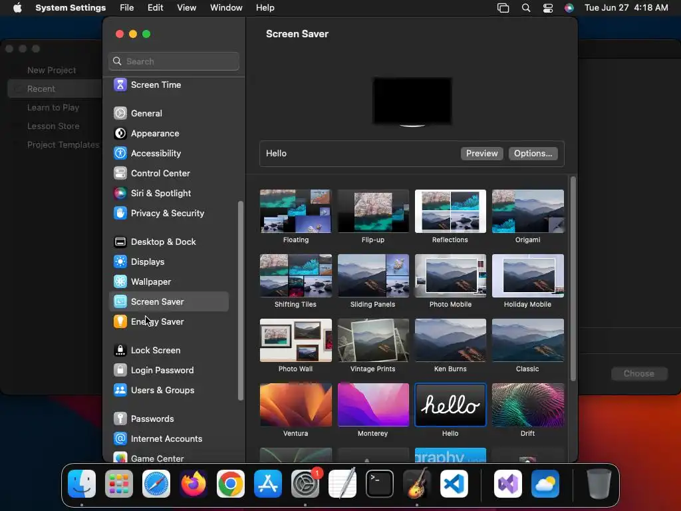Pick the Origami screen saver
The height and width of the screenshot is (511, 681).
[x=527, y=211]
